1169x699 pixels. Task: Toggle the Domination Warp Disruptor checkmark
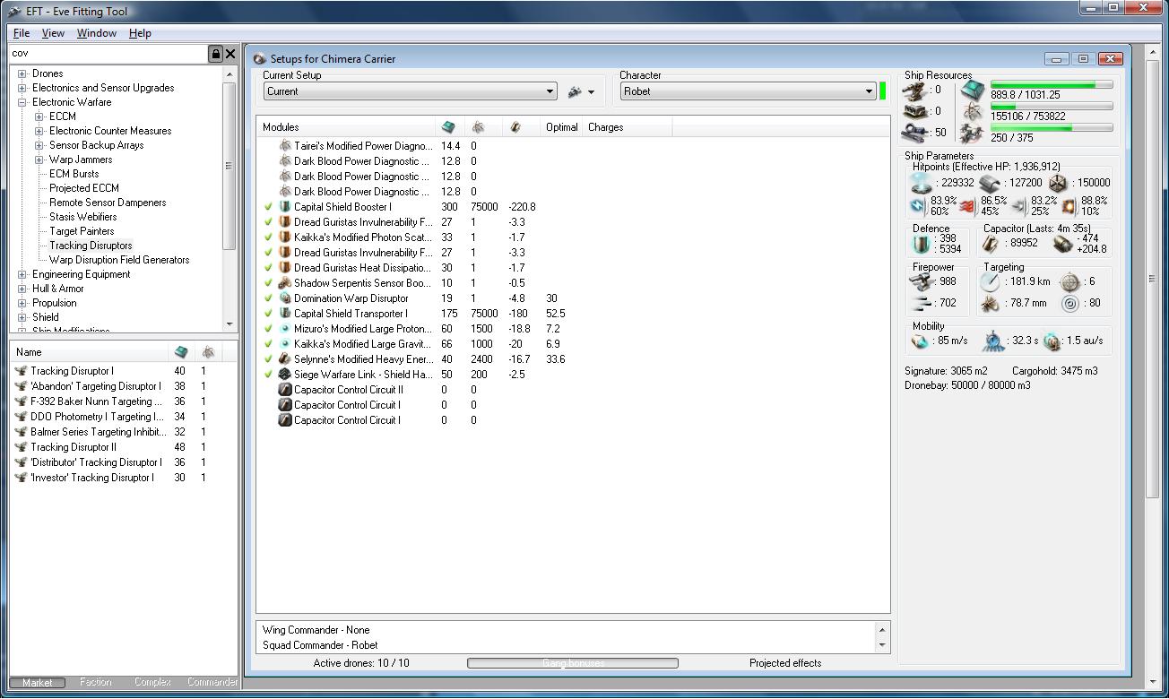(268, 298)
